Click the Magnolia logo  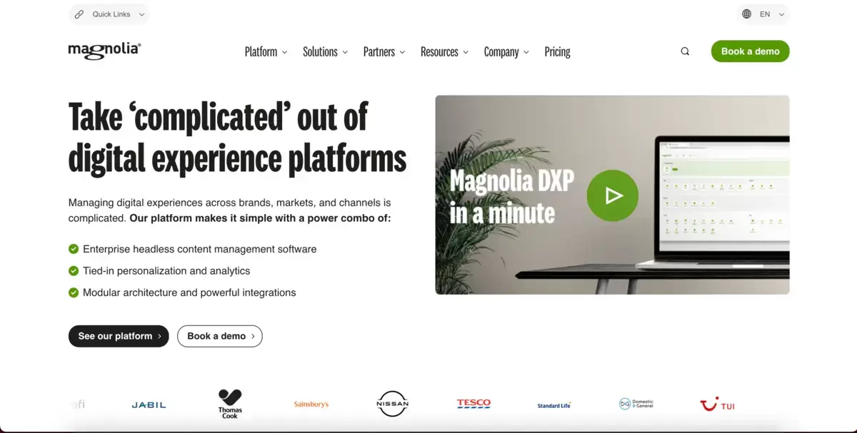104,51
